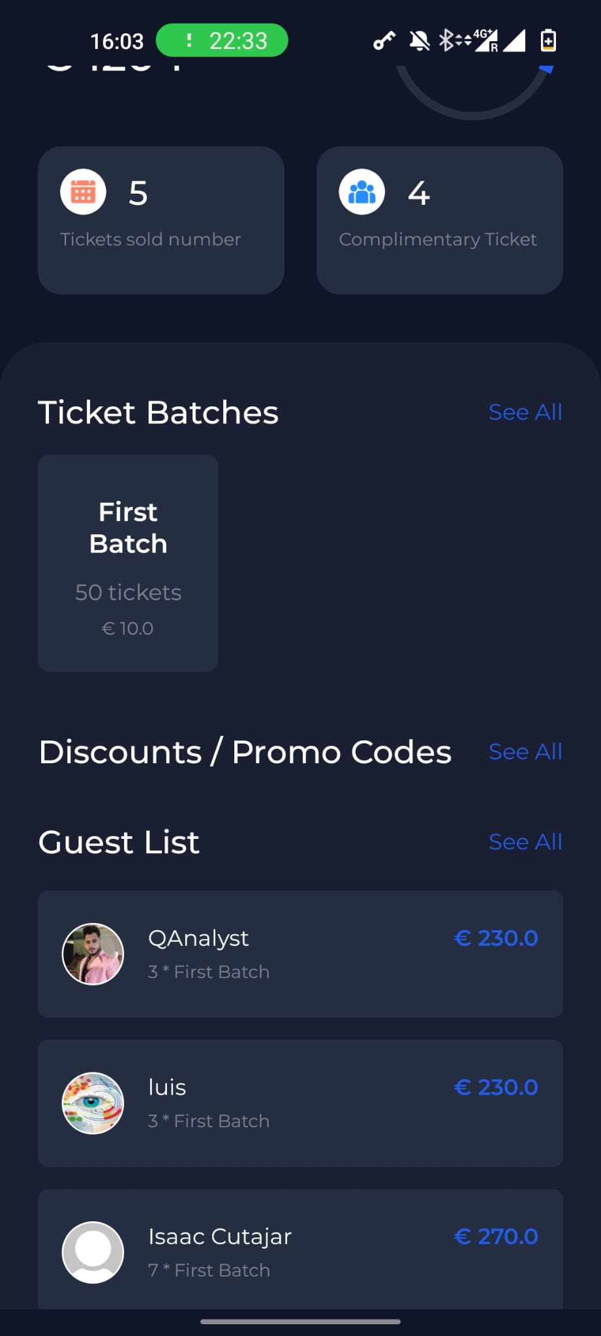Tap the 4G+ signal strength icon
Viewport: 601px width, 1336px height.
click(485, 40)
